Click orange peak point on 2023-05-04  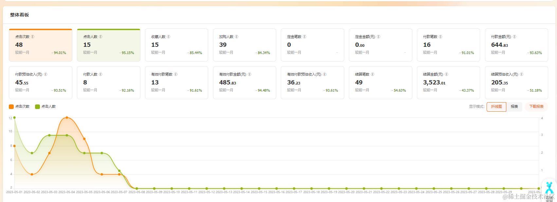click(67, 118)
